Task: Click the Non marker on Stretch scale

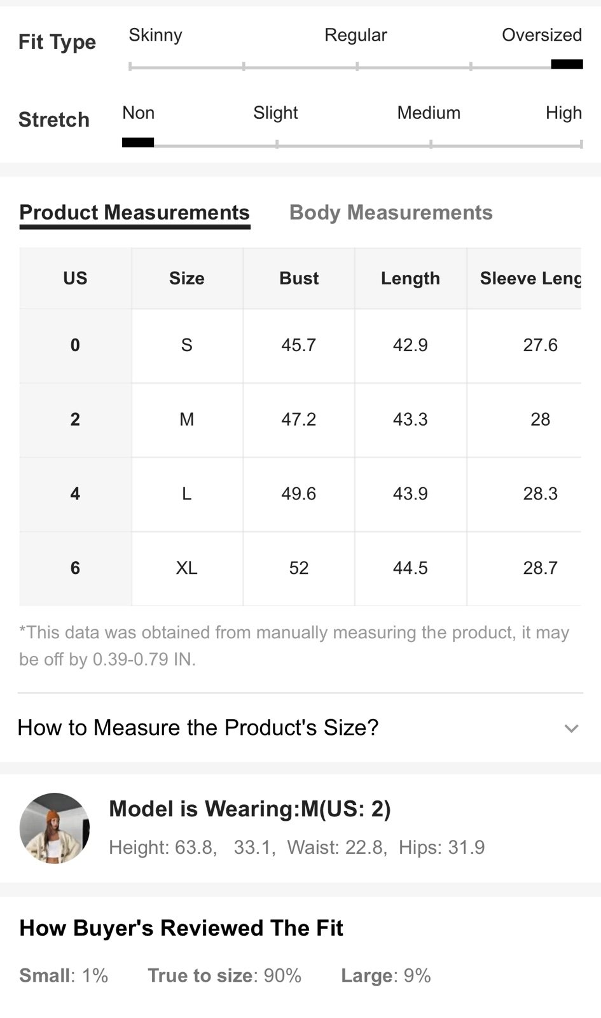Action: (138, 143)
